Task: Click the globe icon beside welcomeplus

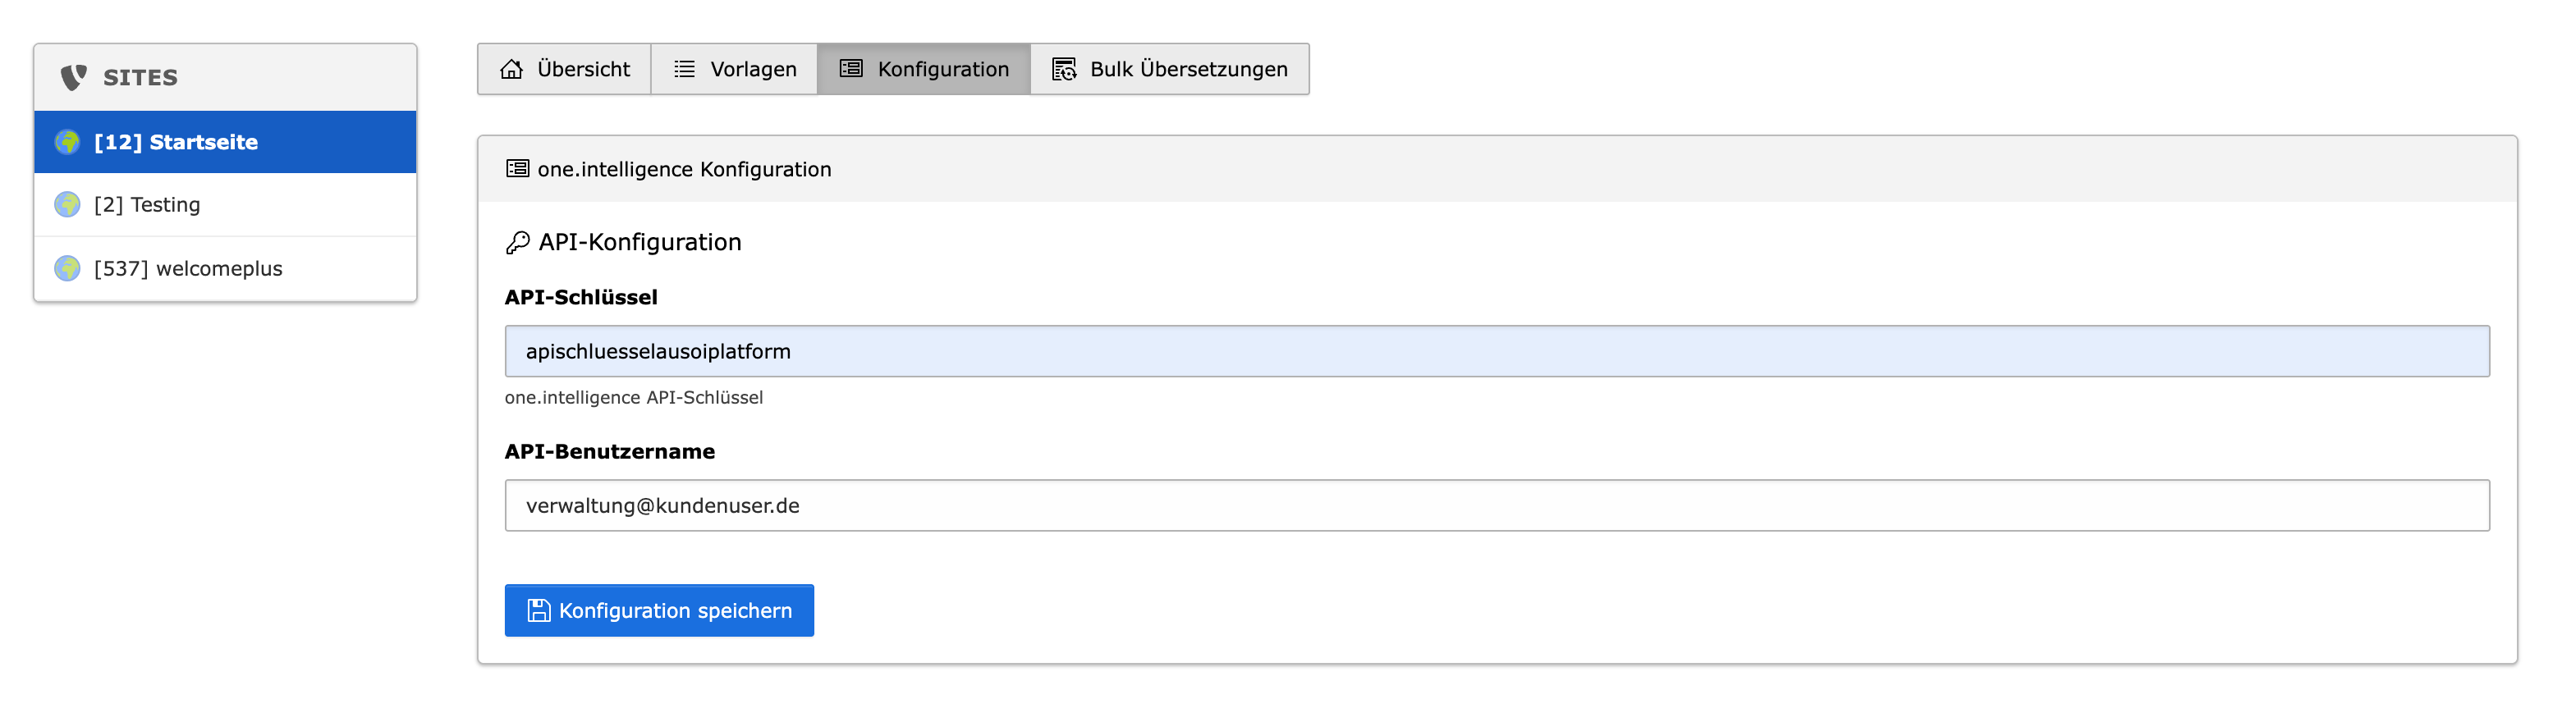Action: coord(67,268)
